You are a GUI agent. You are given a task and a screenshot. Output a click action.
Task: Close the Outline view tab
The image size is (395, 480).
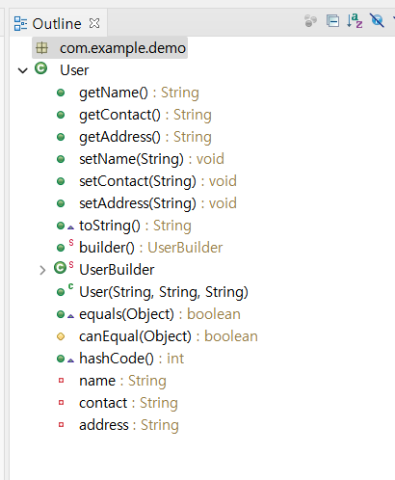pos(94,23)
